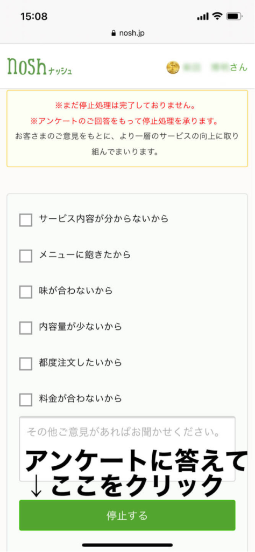This screenshot has width=255, height=552.
Task: Tap the gold medal rank icon
Action: click(173, 67)
